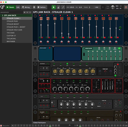The image size is (128, 127).
Task: Toggle the Custom 57 green bypass LED
Action: (47, 112)
